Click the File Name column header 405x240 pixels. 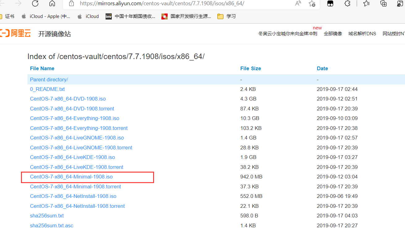(x=42, y=69)
